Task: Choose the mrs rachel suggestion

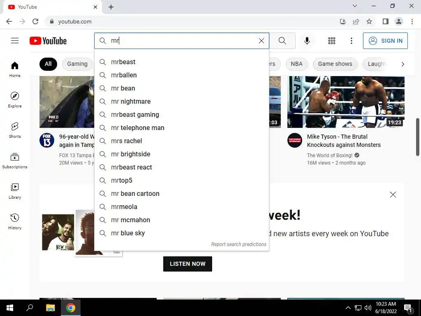Action: click(x=181, y=141)
